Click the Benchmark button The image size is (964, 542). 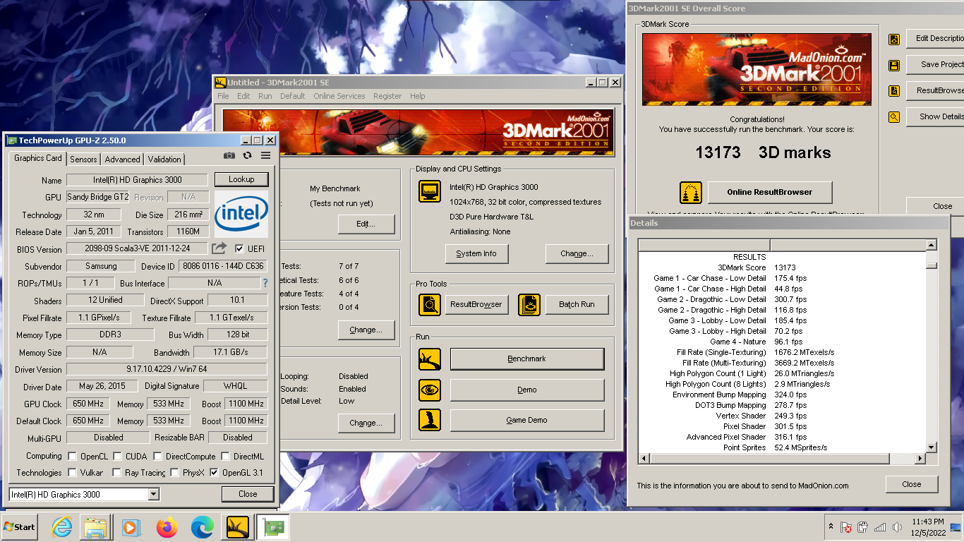coord(527,359)
